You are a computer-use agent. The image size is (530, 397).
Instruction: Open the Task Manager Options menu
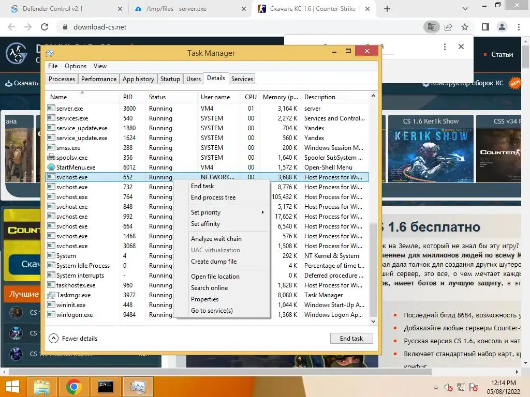coord(76,66)
